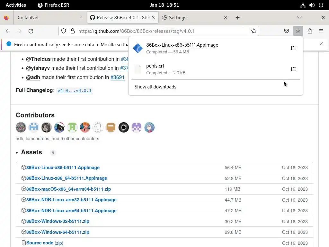Viewport: 329px width, 247px height.
Task: Download Source code (zip)
Action: click(x=45, y=243)
